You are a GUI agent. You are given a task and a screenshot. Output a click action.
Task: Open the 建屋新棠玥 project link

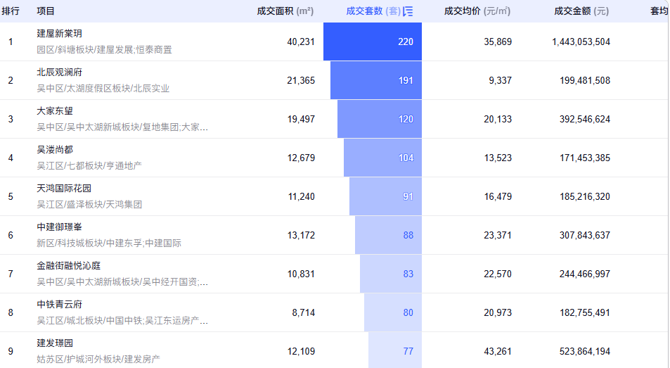point(59,33)
